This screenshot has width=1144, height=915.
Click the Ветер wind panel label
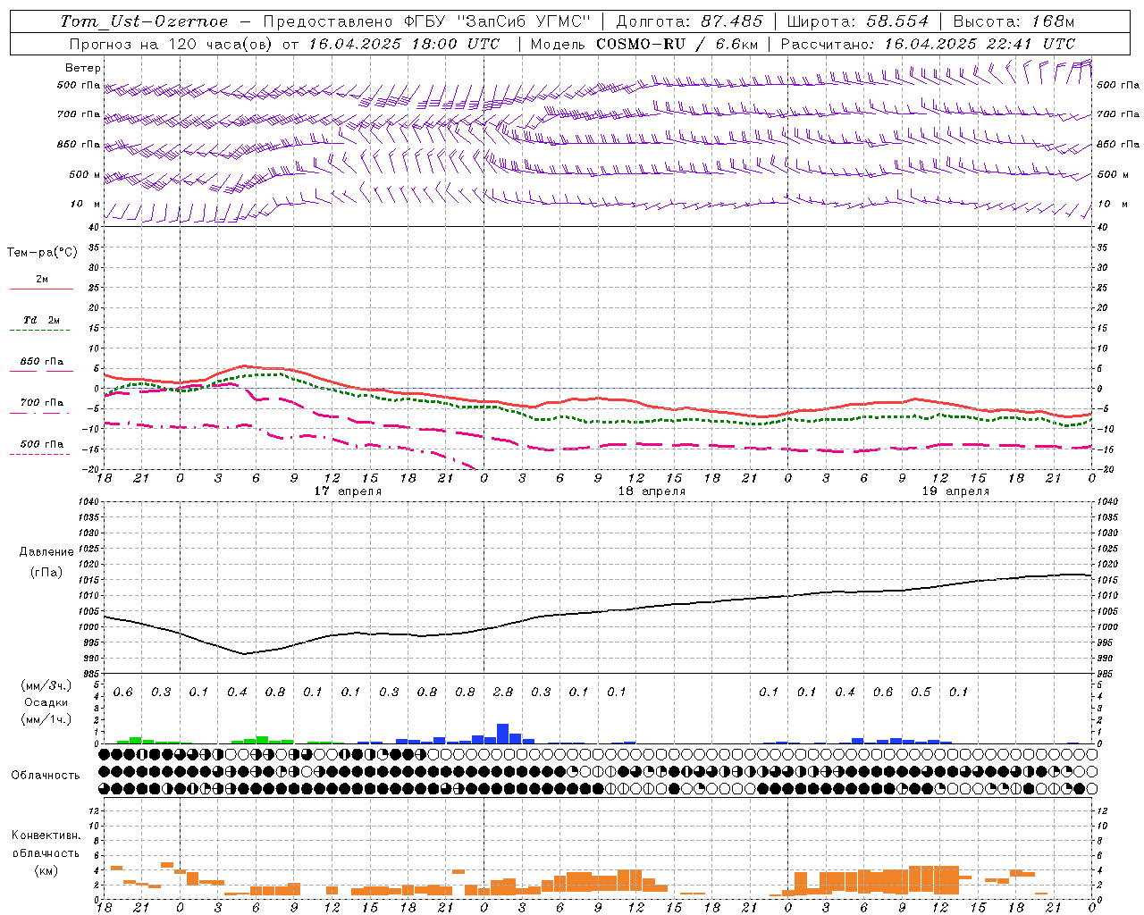[x=83, y=68]
